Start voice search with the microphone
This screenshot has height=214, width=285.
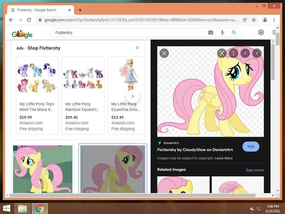pyautogui.click(x=222, y=33)
